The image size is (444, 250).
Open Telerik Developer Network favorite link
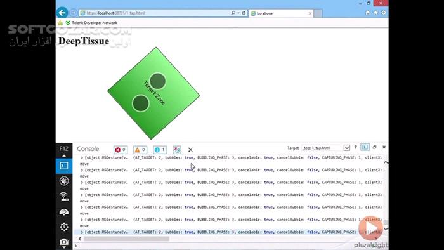[91, 23]
